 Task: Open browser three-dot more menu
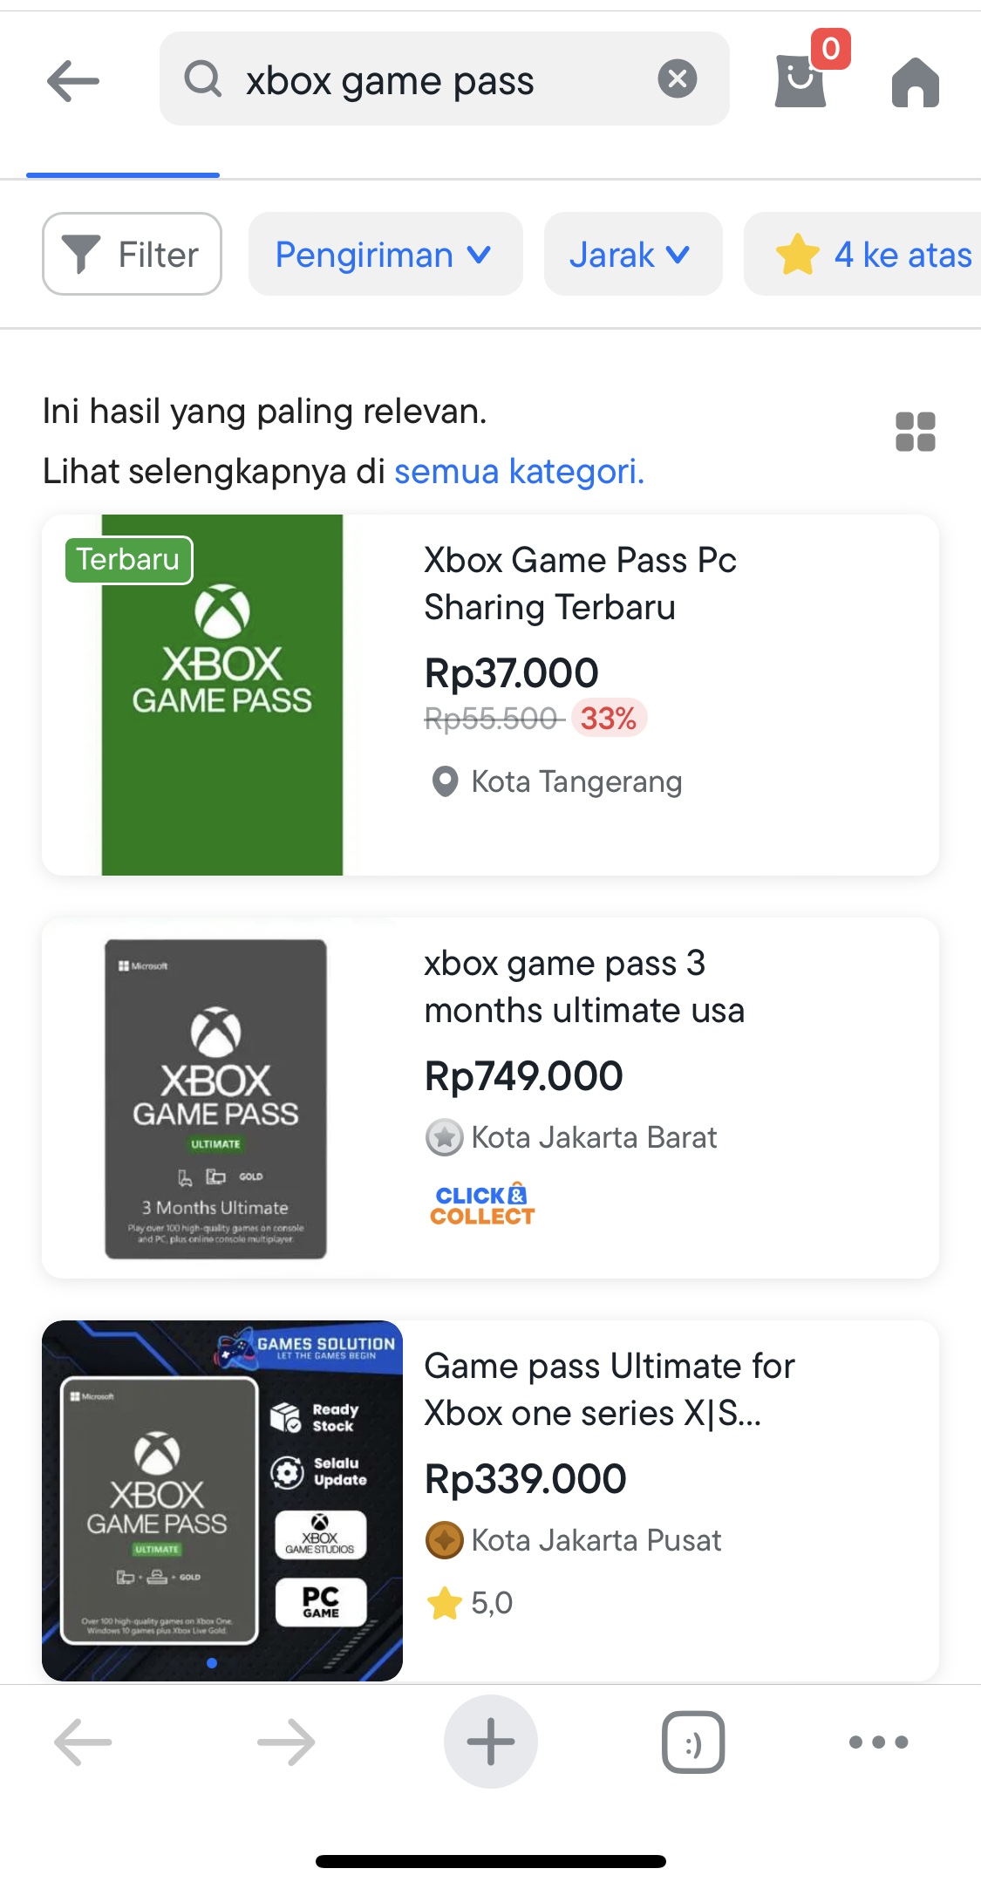click(878, 1742)
